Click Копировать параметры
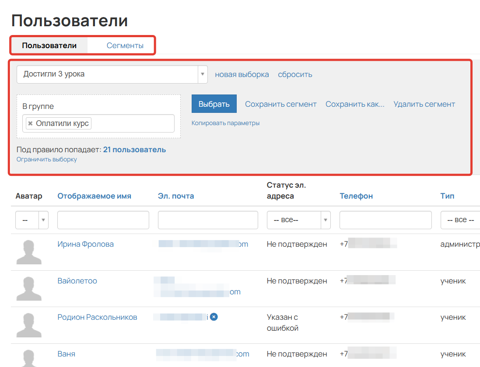 [226, 122]
